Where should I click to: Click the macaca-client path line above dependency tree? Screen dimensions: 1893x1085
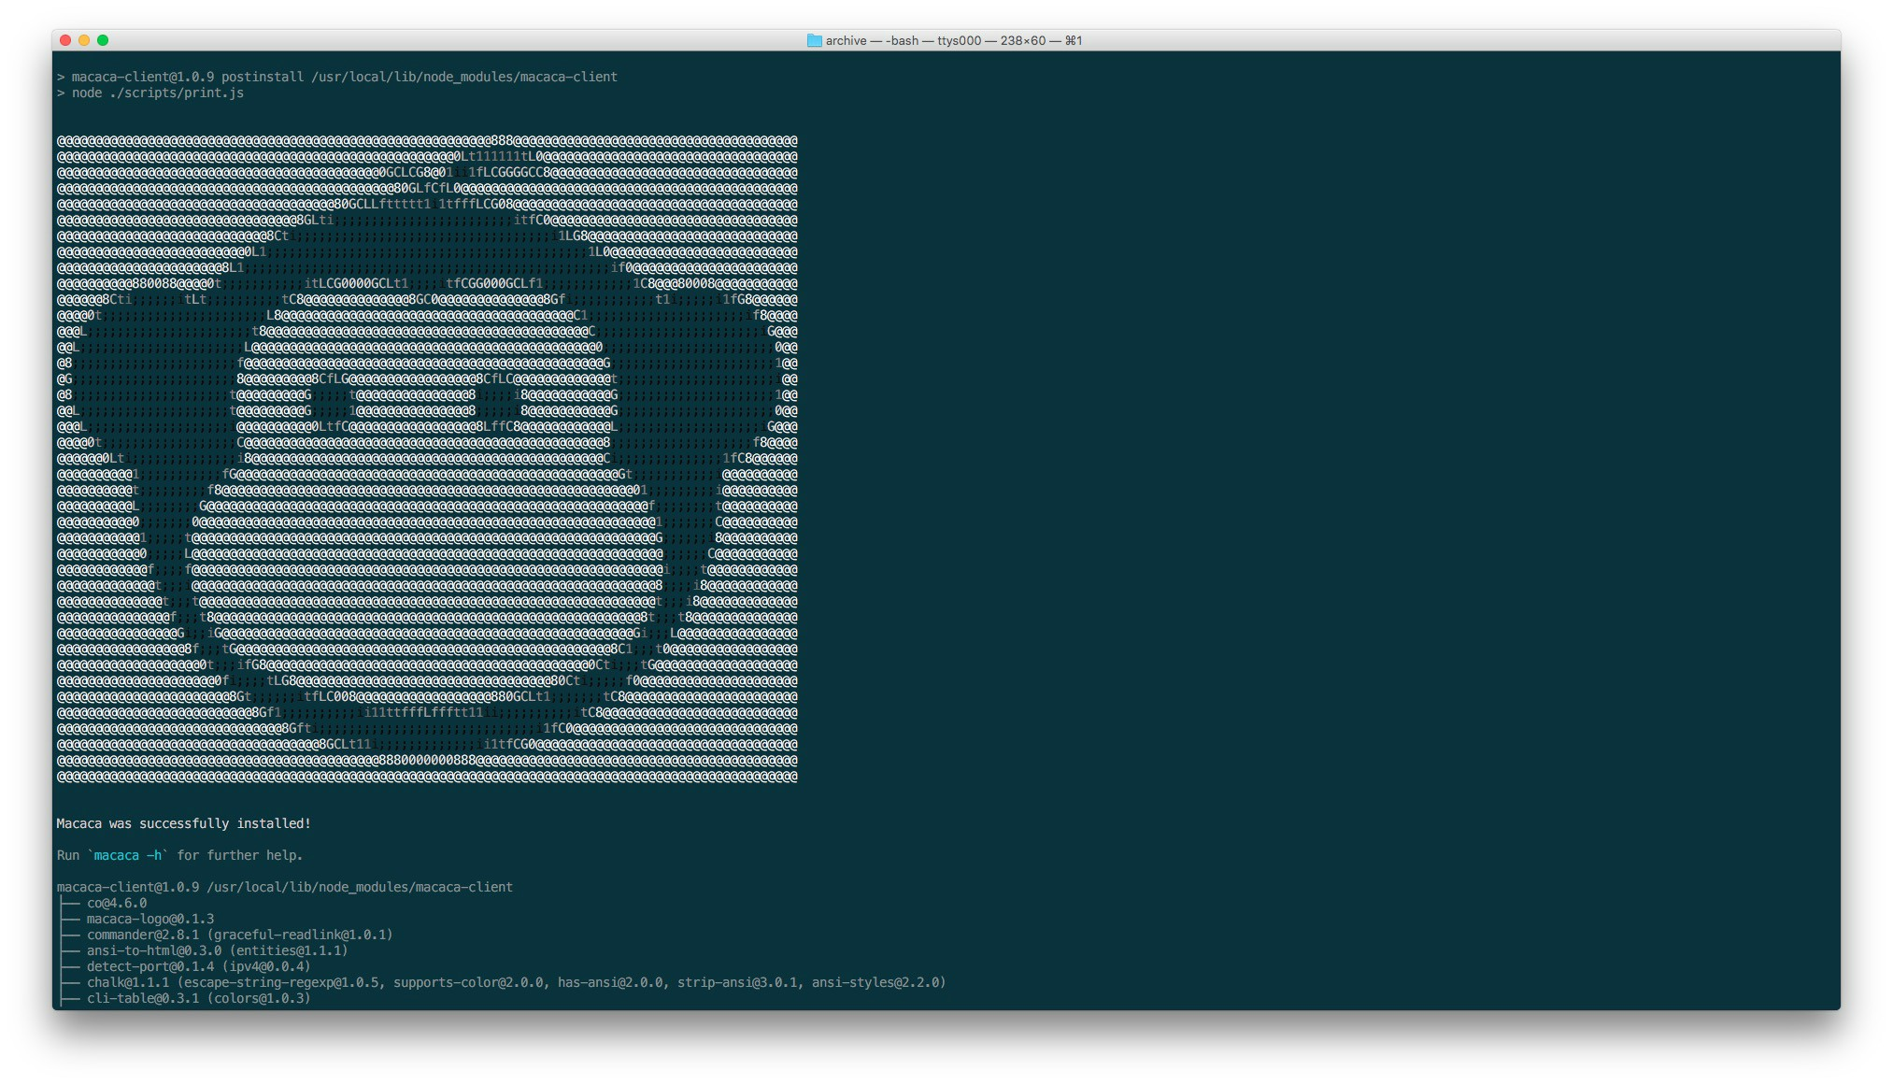(x=284, y=887)
